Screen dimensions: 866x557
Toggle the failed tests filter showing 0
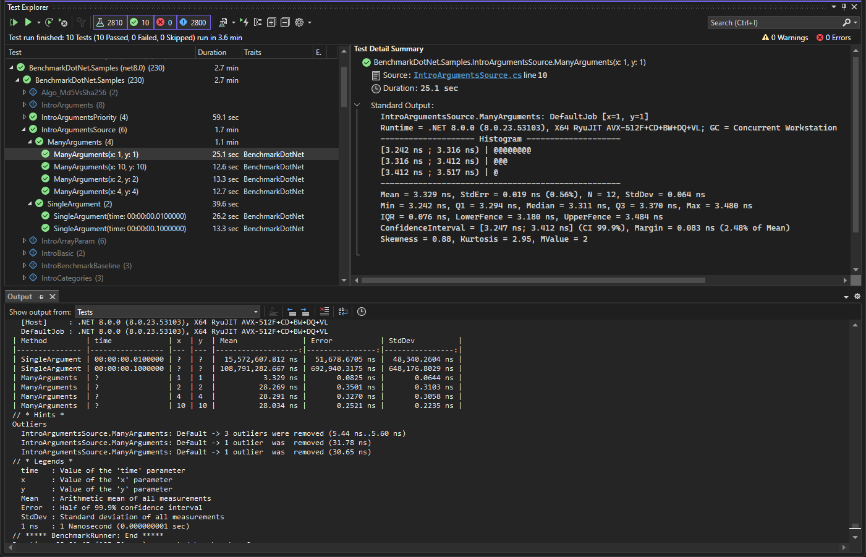coord(164,22)
